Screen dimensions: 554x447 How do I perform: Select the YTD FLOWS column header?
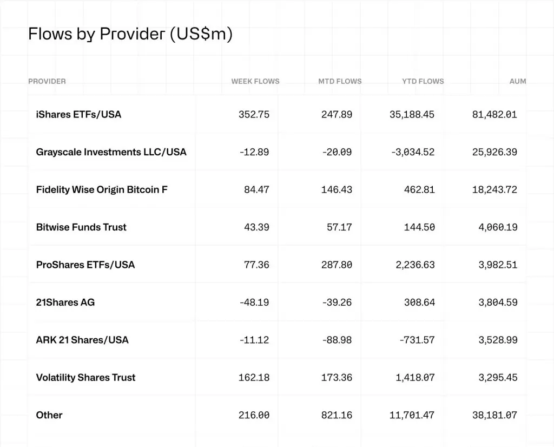[423, 81]
